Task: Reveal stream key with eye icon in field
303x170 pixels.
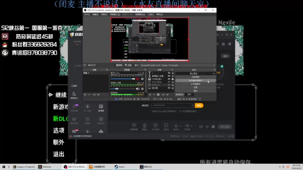Action: tap(193, 105)
